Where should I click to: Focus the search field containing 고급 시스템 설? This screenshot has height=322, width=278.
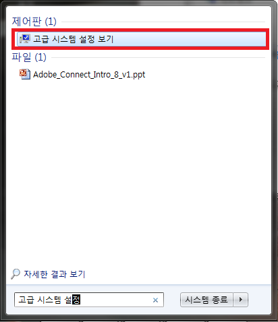(89, 300)
